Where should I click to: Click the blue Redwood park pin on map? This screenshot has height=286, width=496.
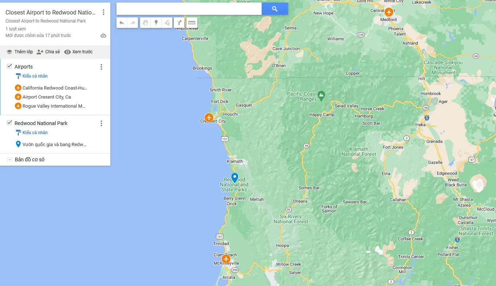tap(235, 178)
